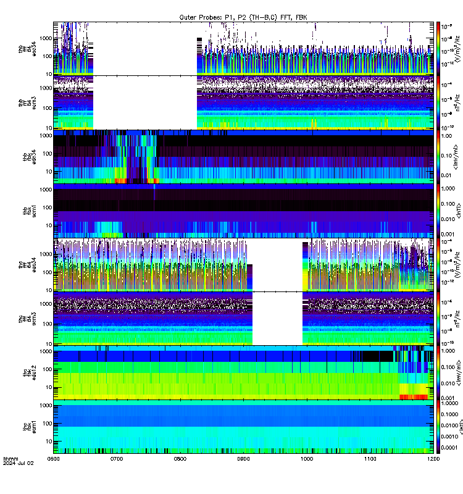The image size is (463, 494).
Task: Click the "thb fff 64 eac34" panel label
Action: [x=27, y=49]
